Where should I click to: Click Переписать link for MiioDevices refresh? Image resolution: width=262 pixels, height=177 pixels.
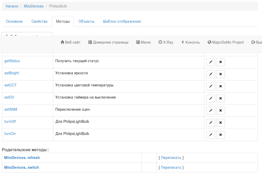[171, 158]
